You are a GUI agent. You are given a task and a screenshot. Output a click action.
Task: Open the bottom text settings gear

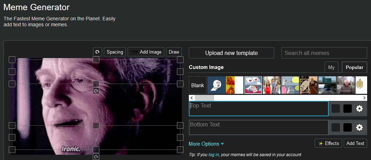(x=359, y=127)
